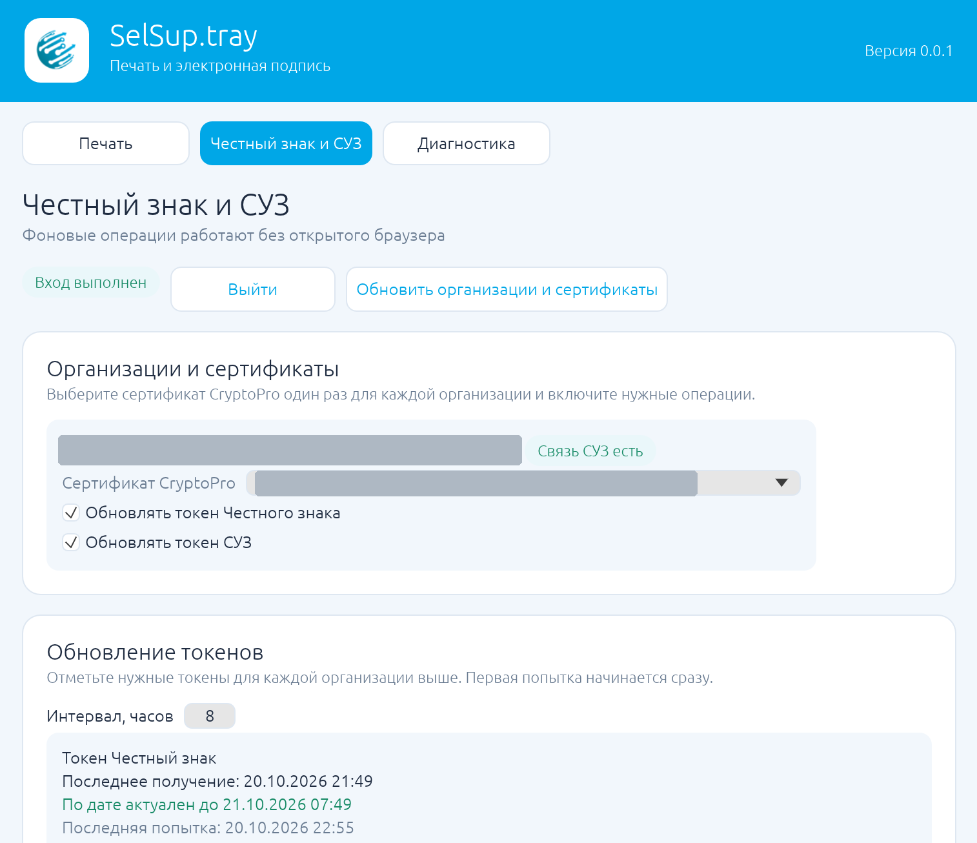Click the redacted organization name field

[x=290, y=451]
